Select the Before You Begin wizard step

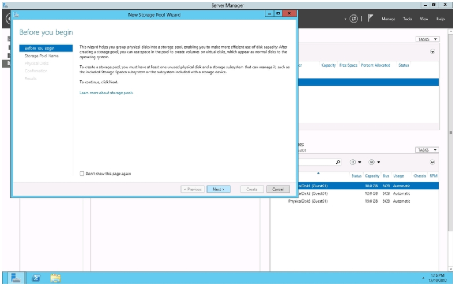46,48
